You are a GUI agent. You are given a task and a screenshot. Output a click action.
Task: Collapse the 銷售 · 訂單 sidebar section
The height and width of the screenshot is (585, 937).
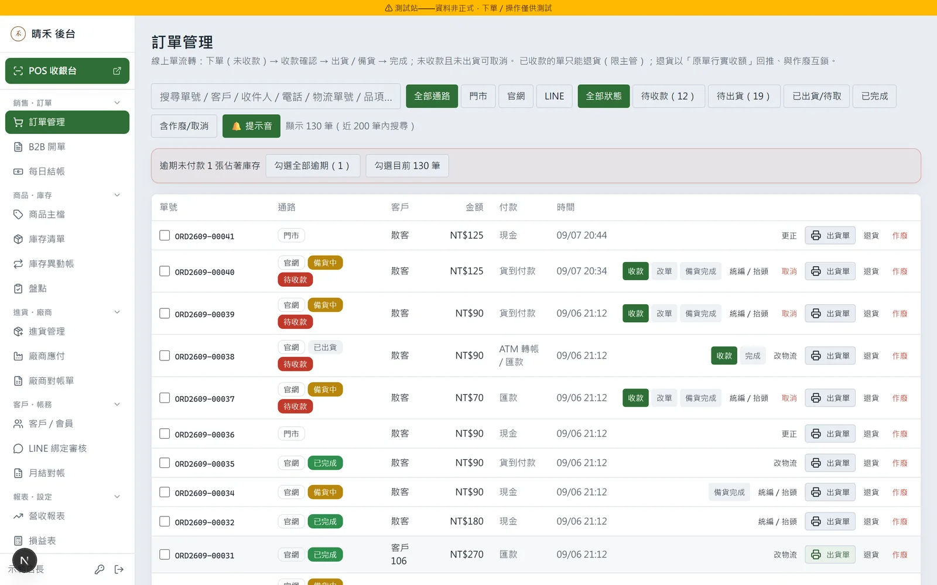[117, 102]
